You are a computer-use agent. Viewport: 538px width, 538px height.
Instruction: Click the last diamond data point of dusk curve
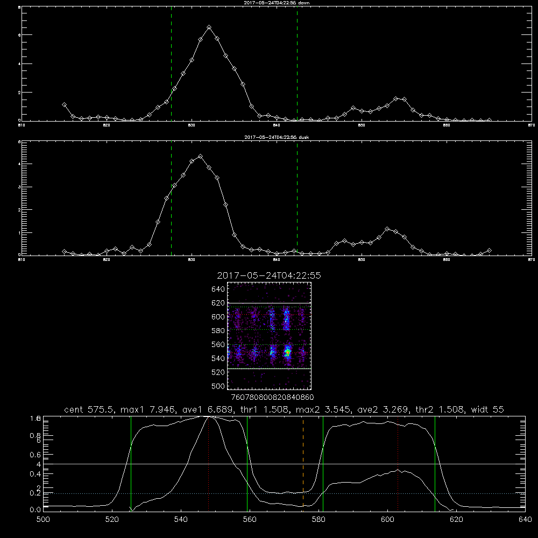pos(489,251)
